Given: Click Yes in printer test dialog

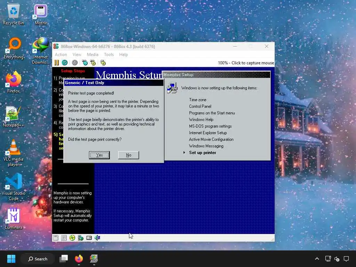Looking at the screenshot, I should click(99, 155).
